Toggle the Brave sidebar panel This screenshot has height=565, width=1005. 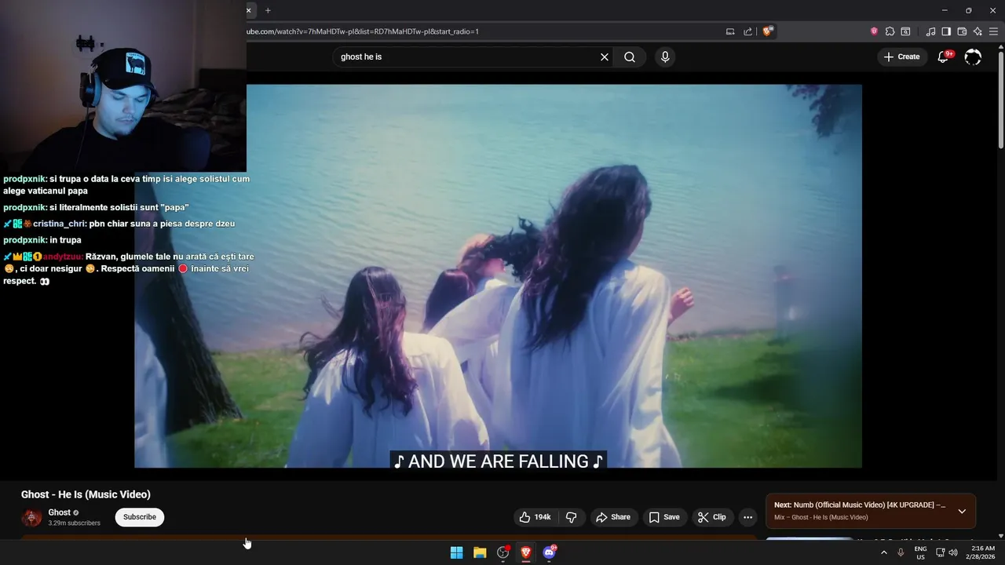[x=946, y=31]
